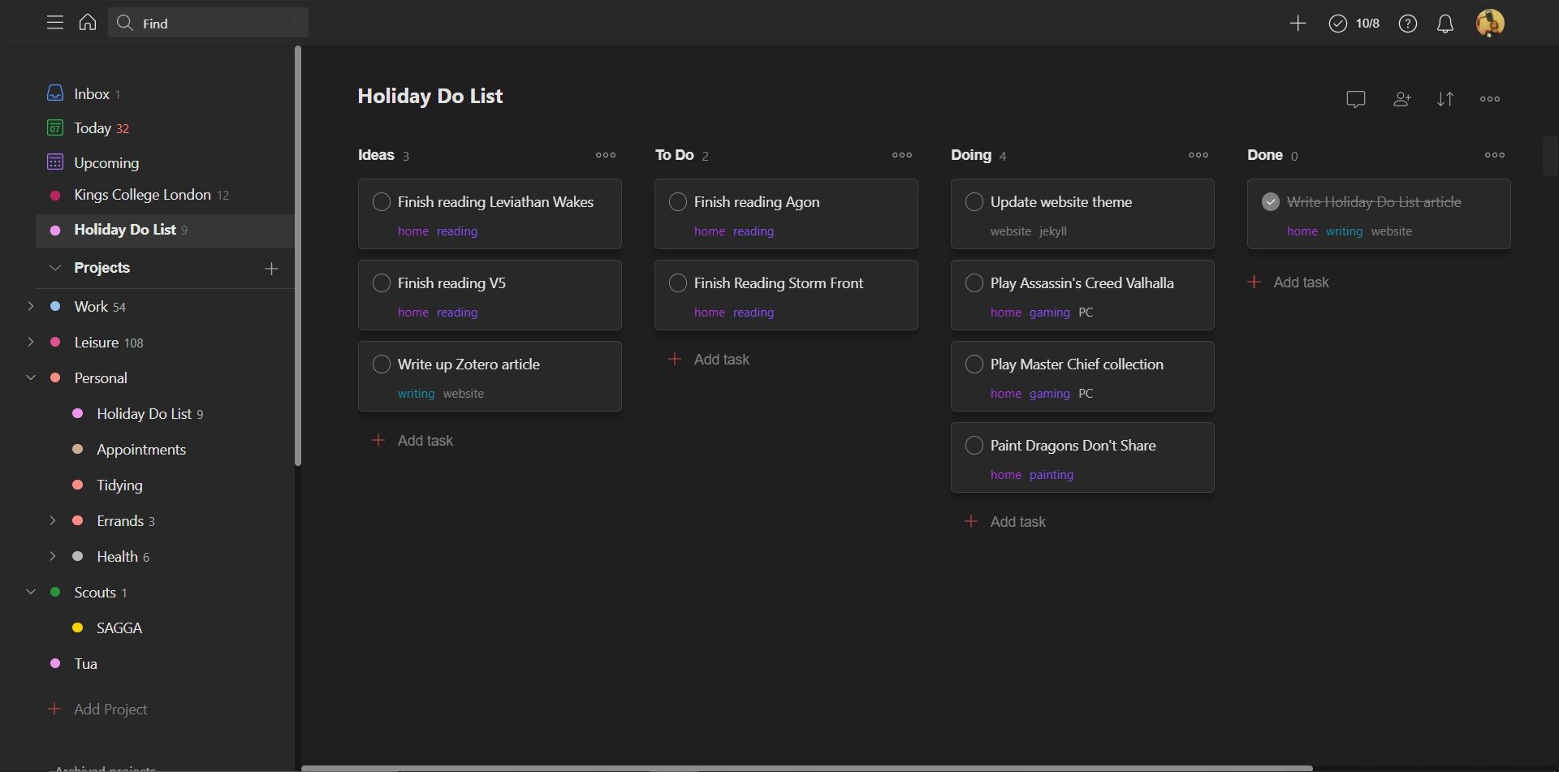1559x772 pixels.
Task: Open the user avatar menu
Action: (x=1490, y=24)
